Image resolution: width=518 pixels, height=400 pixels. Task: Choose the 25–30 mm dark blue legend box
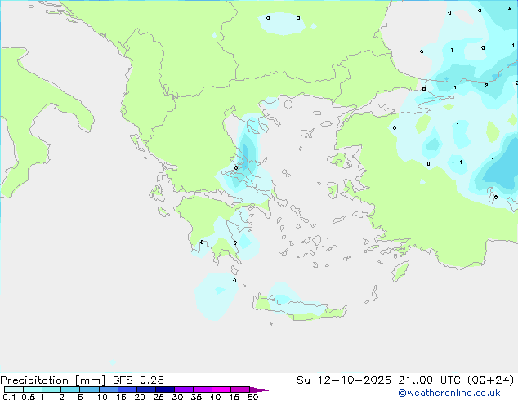pos(165,389)
